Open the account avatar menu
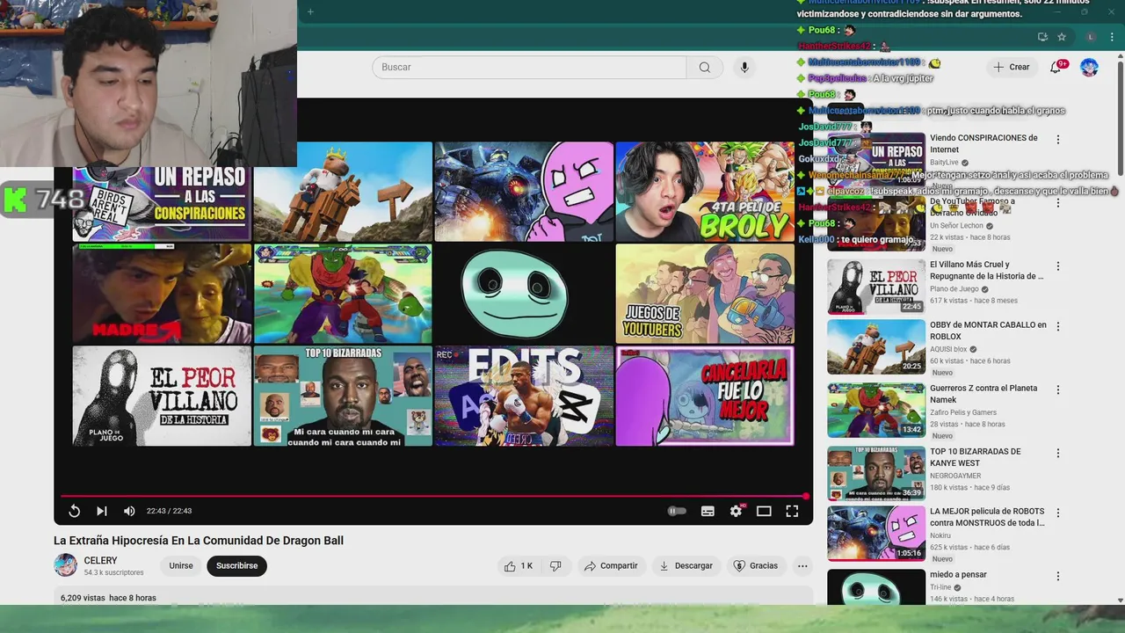Viewport: 1125px width, 633px height. coord(1089,68)
